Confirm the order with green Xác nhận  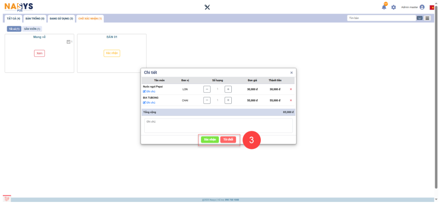(x=210, y=139)
